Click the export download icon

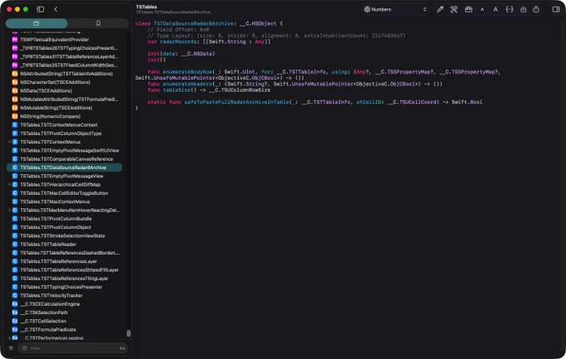[523, 9]
